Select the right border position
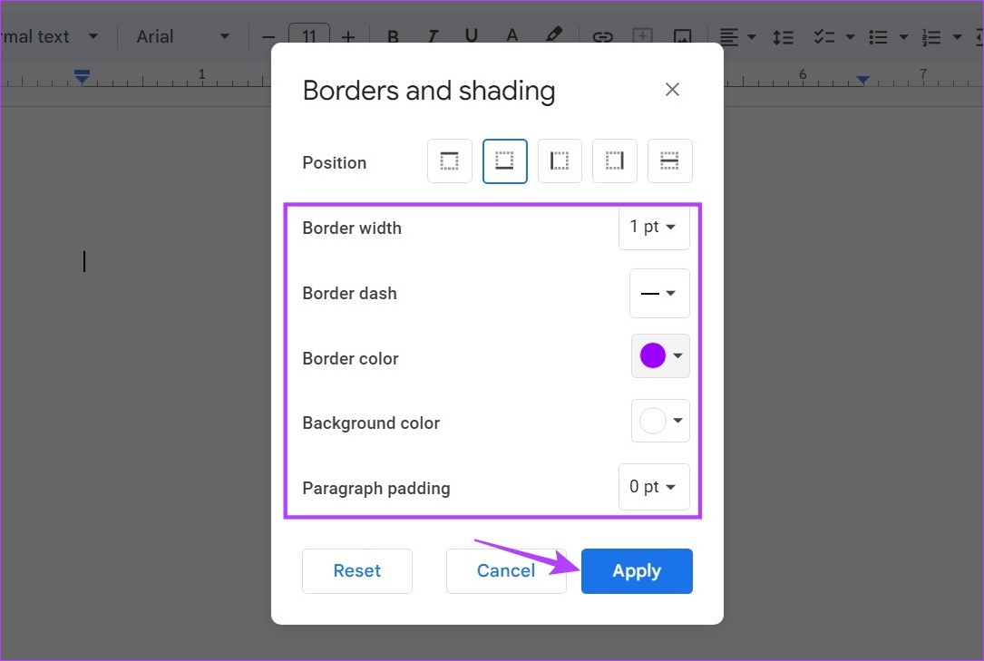Image resolution: width=984 pixels, height=661 pixels. pos(615,161)
